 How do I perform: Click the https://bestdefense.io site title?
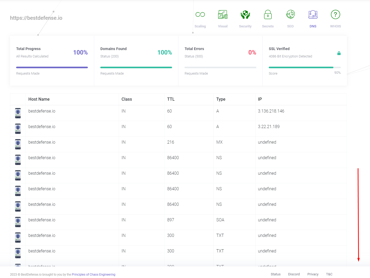point(36,18)
